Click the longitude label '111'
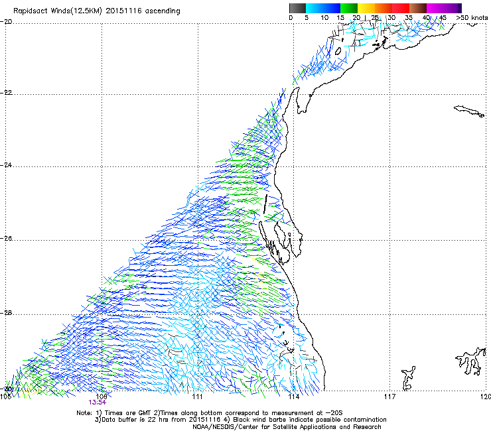Viewport: 491px width, 431px height. [x=197, y=397]
